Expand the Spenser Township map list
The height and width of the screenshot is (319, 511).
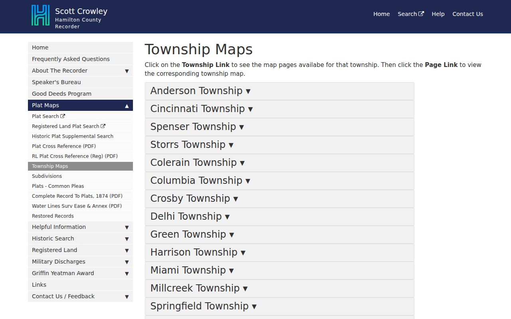point(279,127)
